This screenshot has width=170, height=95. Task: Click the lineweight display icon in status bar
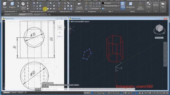tap(126, 93)
